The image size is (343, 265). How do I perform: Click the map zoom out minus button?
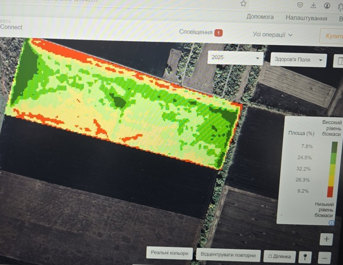point(325,258)
